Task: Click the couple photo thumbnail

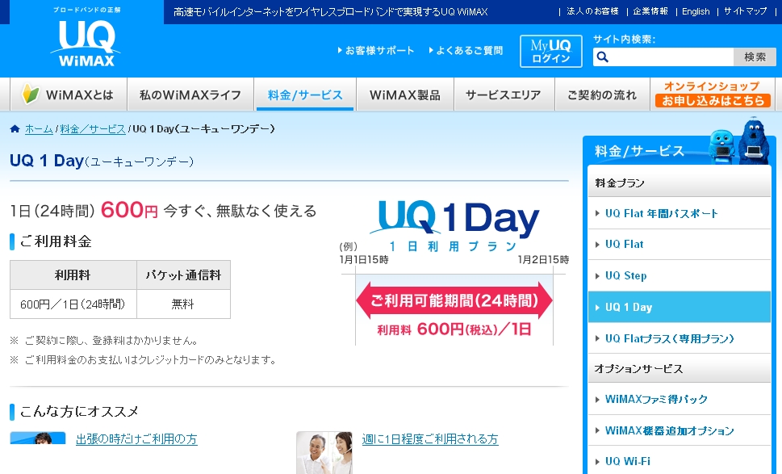Action: pyautogui.click(x=324, y=452)
